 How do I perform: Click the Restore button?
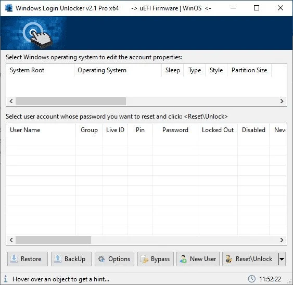coord(28,259)
